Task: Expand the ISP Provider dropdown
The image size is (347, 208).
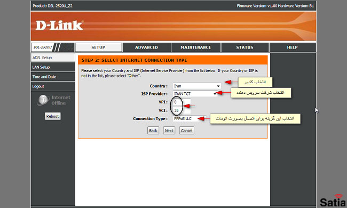Action: (195, 94)
